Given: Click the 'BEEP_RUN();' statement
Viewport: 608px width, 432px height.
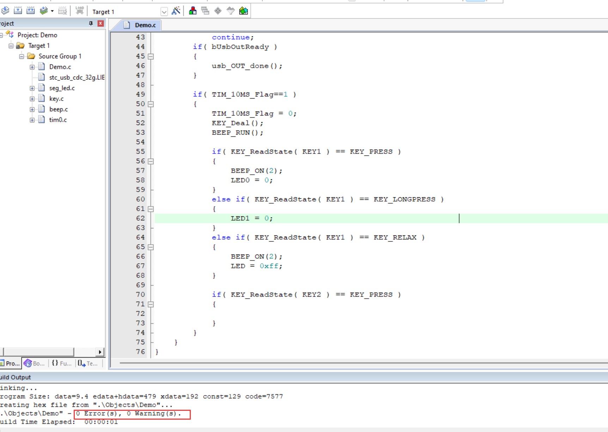Looking at the screenshot, I should pyautogui.click(x=237, y=133).
